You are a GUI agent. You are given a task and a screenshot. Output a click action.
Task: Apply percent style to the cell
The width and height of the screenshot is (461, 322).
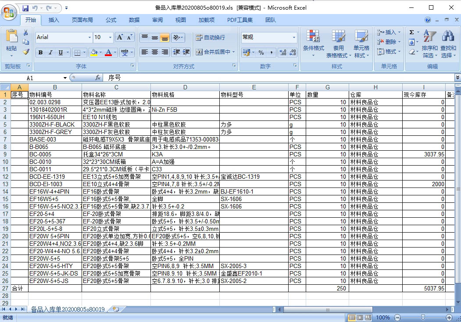tap(261, 52)
